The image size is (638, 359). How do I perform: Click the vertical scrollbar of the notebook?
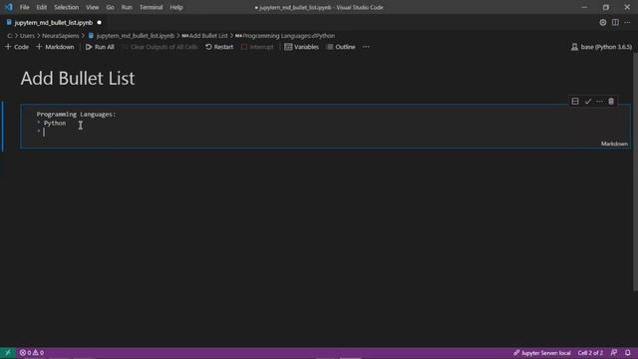pos(635,172)
